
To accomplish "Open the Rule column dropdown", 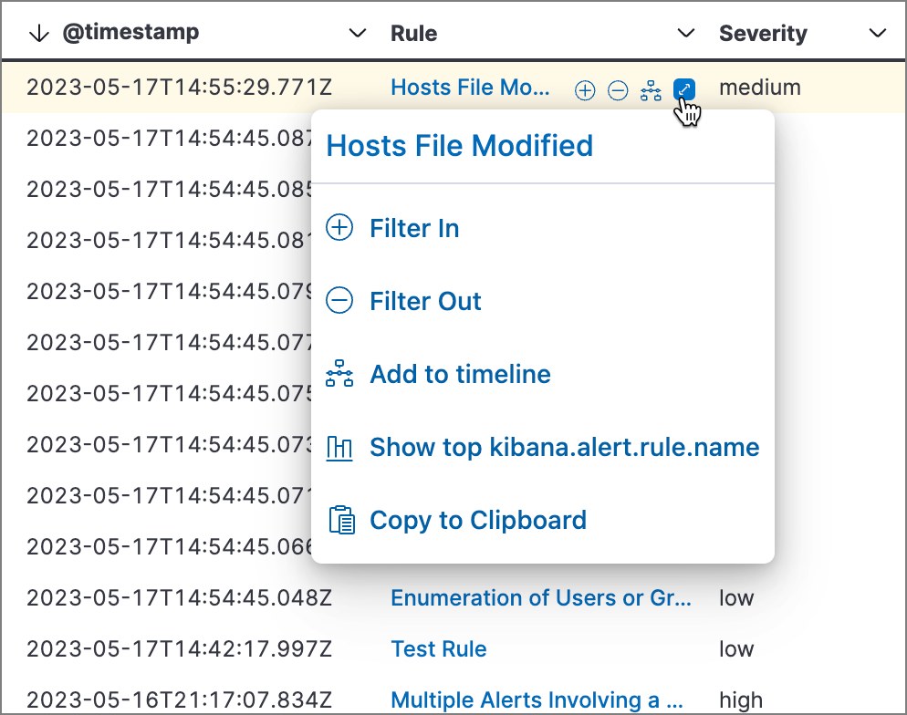I will [685, 33].
